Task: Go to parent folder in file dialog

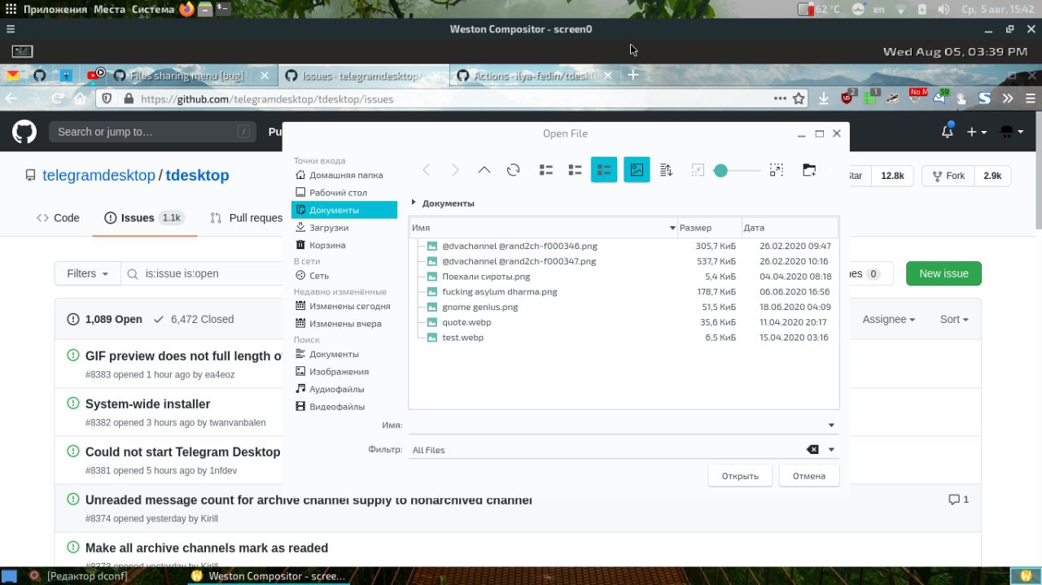Action: click(484, 170)
